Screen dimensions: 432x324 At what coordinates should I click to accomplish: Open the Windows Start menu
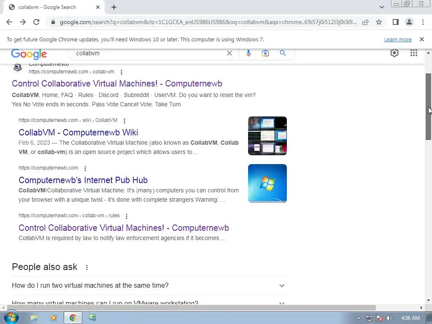tap(11, 318)
